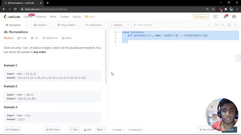Click the Share icon
The height and width of the screenshot is (135, 241).
(x=63, y=38)
